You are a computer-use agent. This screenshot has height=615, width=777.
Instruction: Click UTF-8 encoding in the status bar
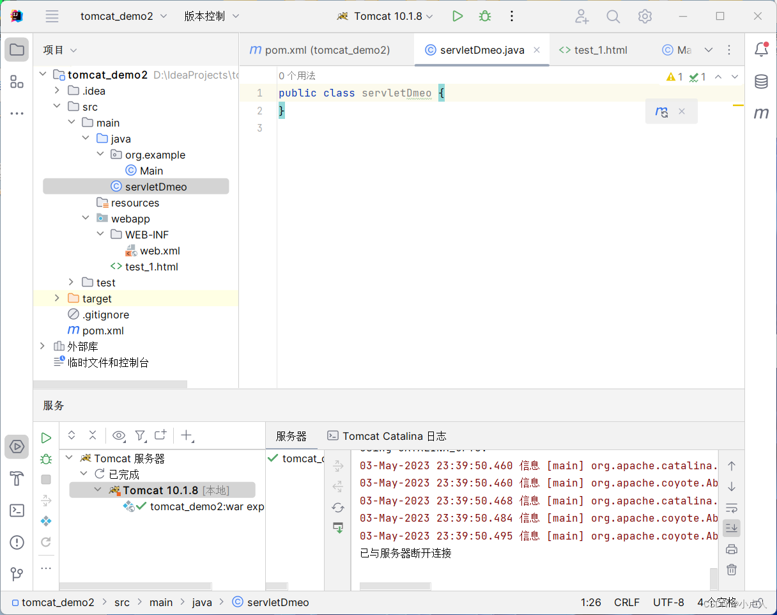point(668,602)
